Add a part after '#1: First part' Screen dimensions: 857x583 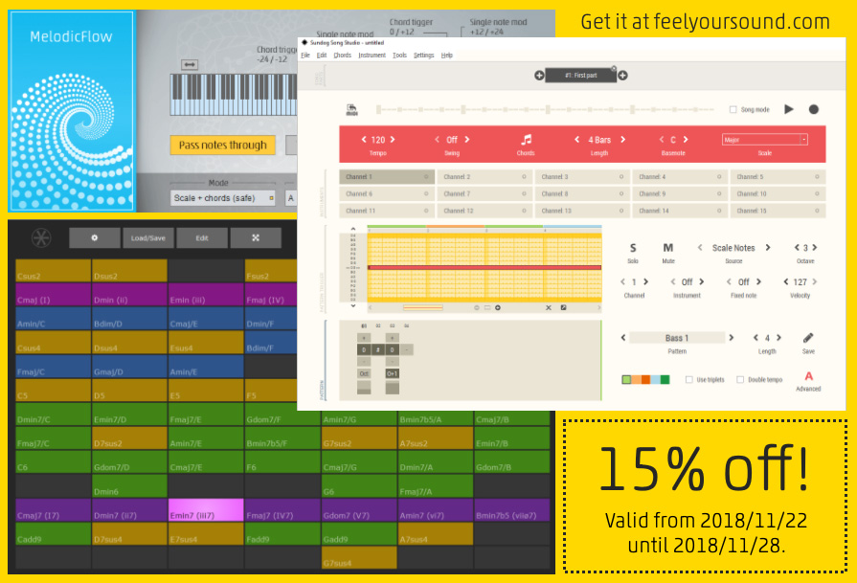point(622,76)
